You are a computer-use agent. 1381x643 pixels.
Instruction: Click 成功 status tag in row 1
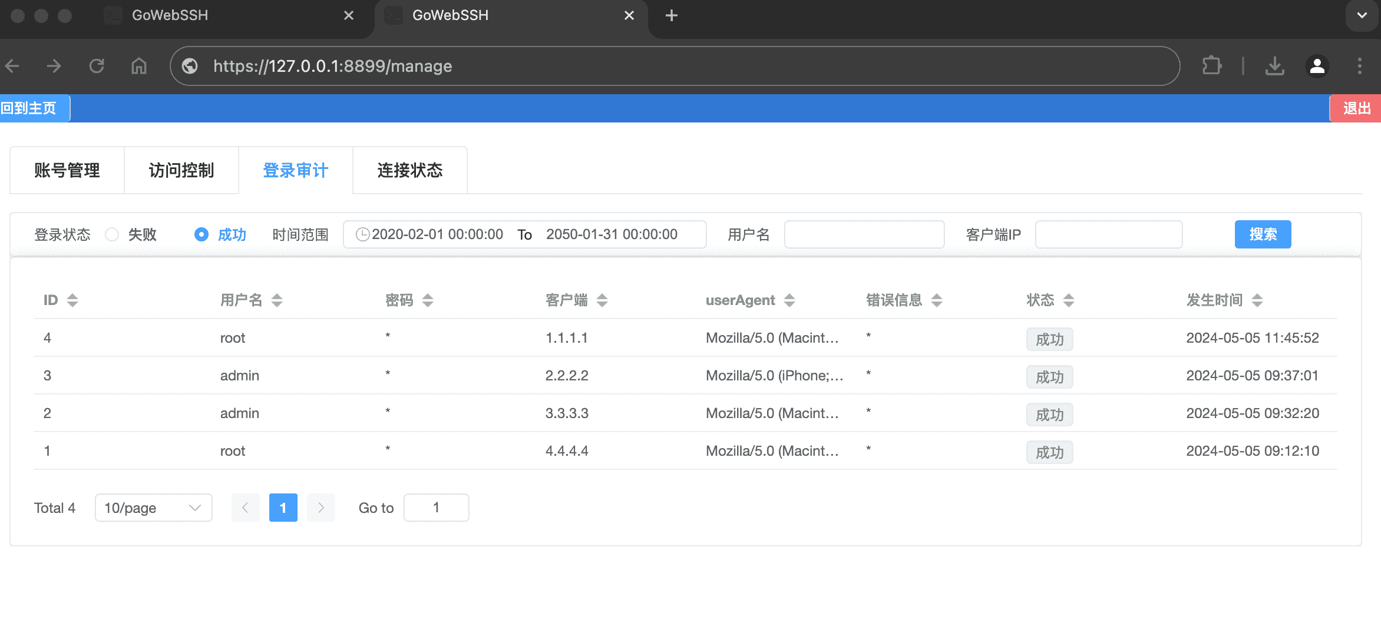(1050, 452)
